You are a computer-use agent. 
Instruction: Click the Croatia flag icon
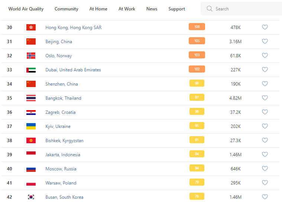click(31, 112)
